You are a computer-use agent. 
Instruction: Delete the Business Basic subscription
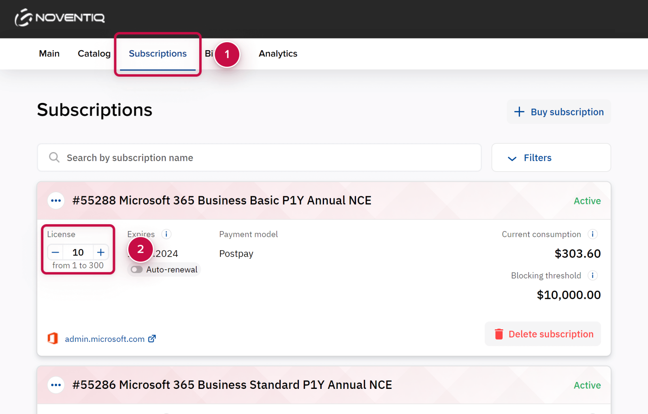coord(543,334)
